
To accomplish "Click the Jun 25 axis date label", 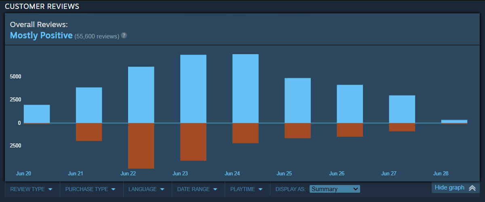I will (x=284, y=174).
